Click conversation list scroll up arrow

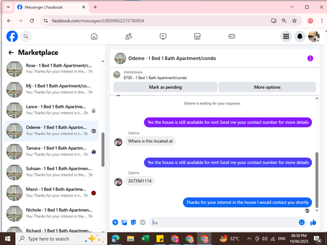click(103, 61)
